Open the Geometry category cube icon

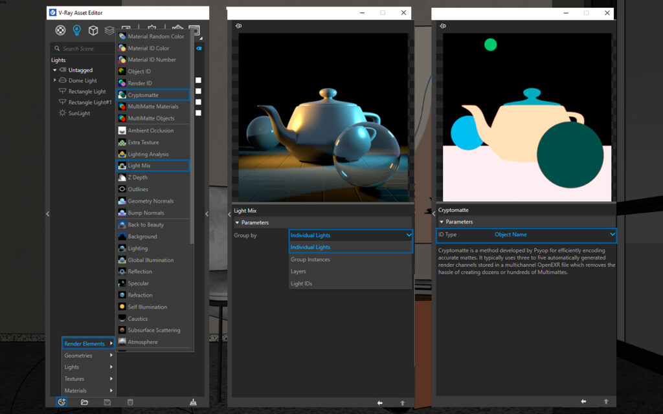[x=93, y=30]
